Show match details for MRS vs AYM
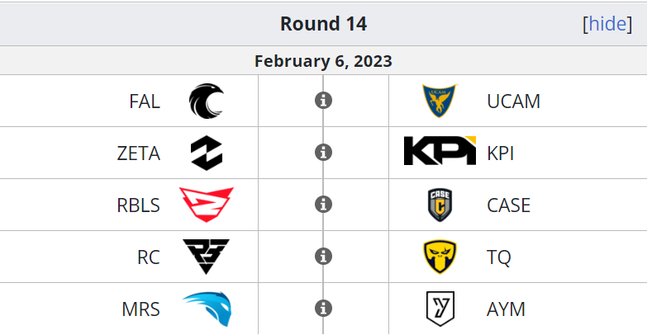The width and height of the screenshot is (647, 335). tap(324, 309)
